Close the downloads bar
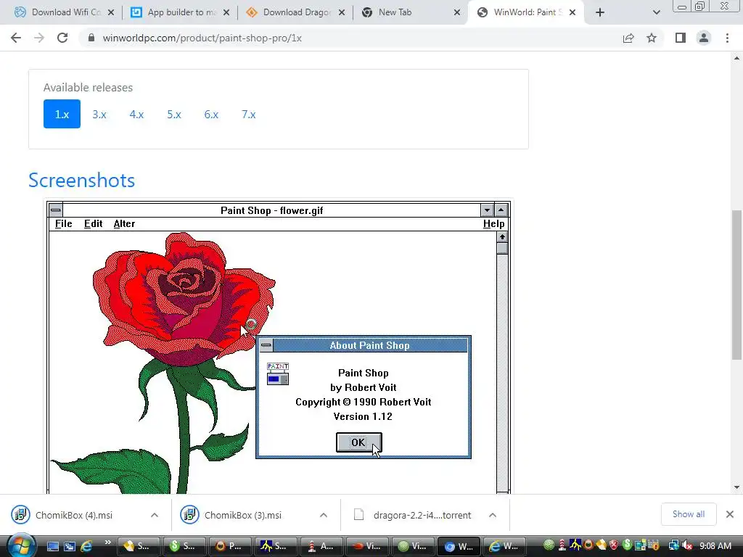Image resolution: width=743 pixels, height=557 pixels. (730, 514)
